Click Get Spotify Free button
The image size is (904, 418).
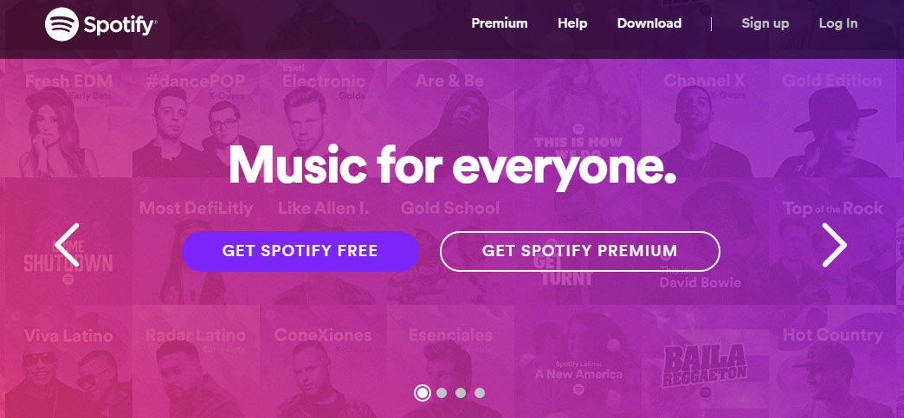(x=300, y=251)
